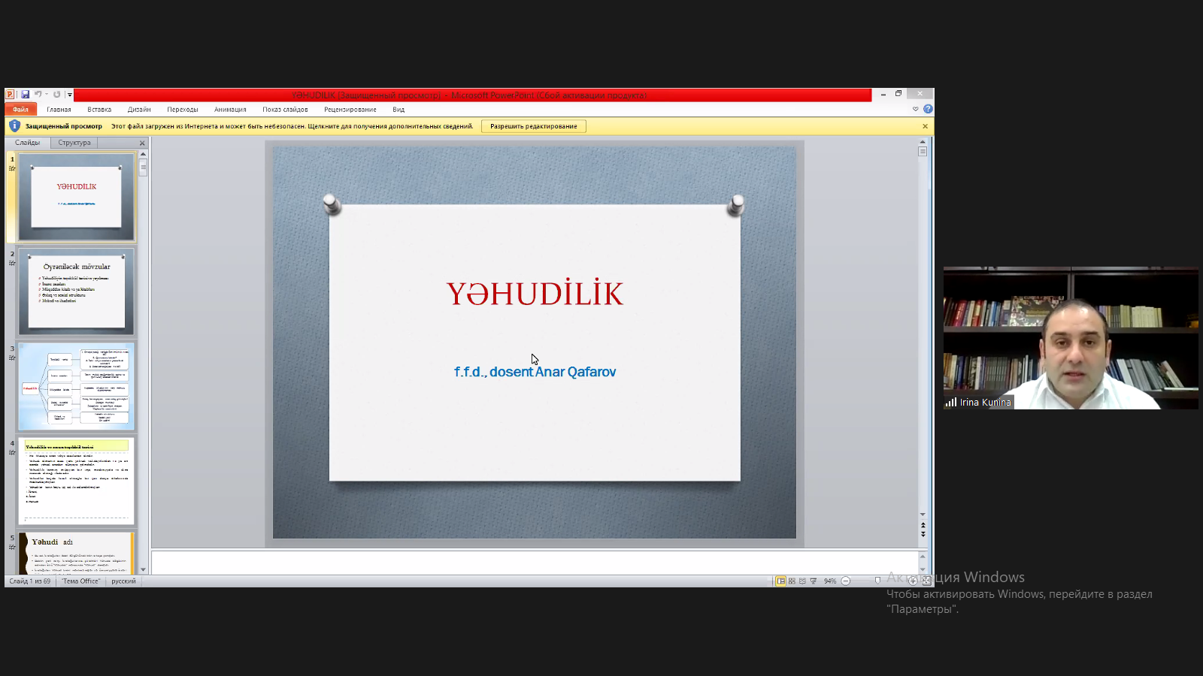This screenshot has width=1203, height=676.
Task: Open Customize Quick Access Toolbar dropdown
Action: tap(70, 95)
